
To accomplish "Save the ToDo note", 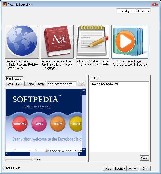I will pos(145,158).
